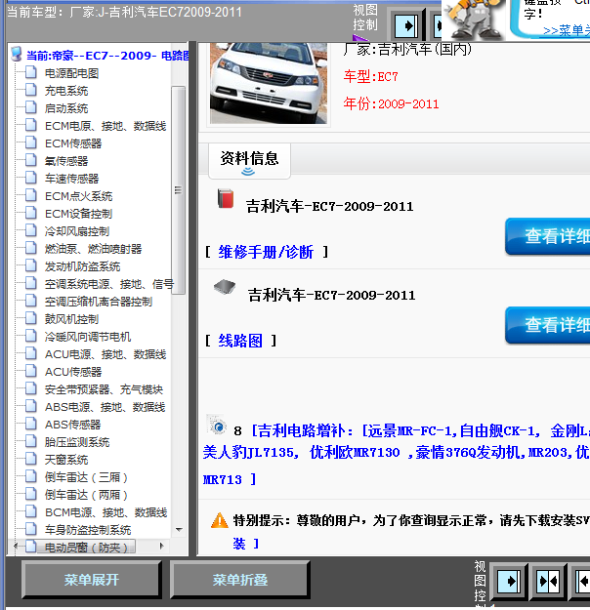
Task: Click top view-control expand-right arrow icon
Action: tap(406, 25)
